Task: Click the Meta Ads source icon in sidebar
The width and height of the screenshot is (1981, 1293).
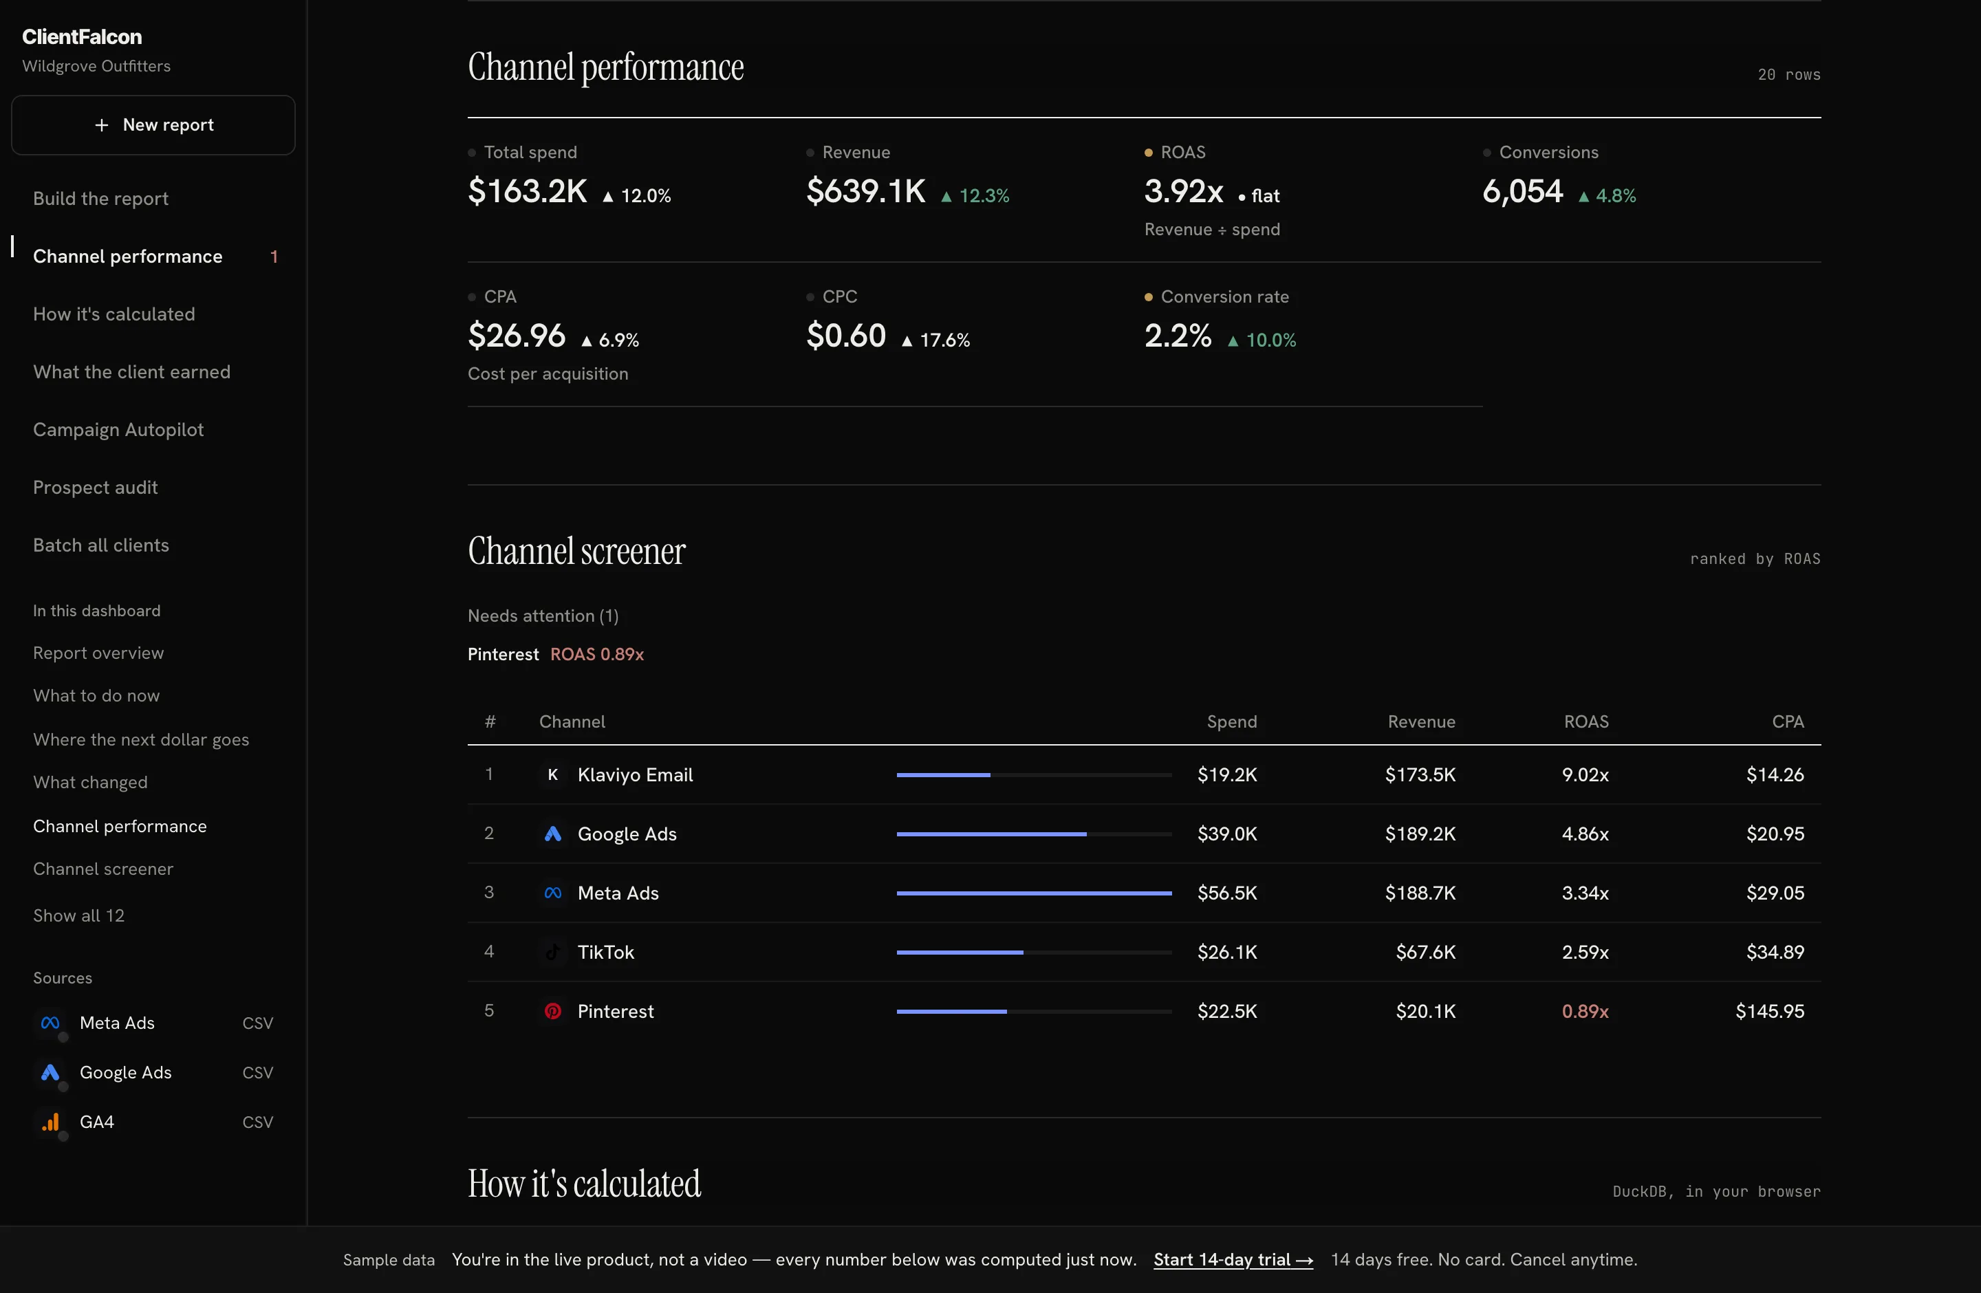Action: click(x=50, y=1023)
